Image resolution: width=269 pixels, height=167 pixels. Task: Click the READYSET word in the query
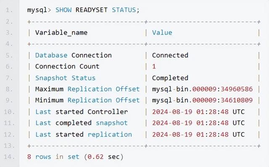tap(92, 10)
